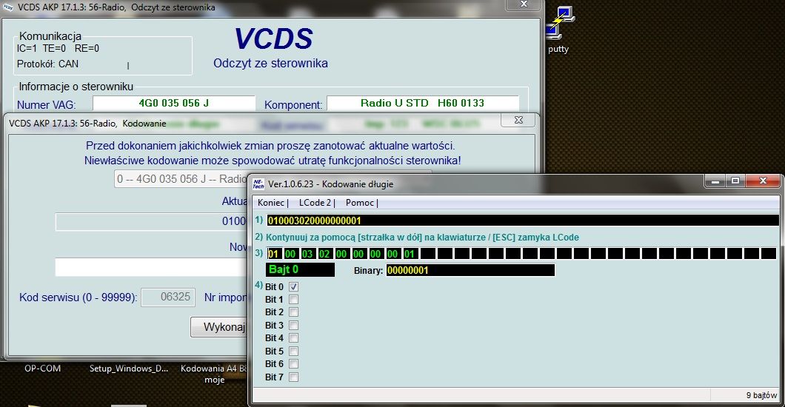Click the Kod serwisu field showing 06325
This screenshot has width=785, height=407.
(x=168, y=297)
